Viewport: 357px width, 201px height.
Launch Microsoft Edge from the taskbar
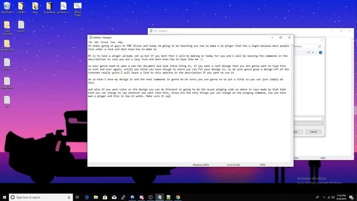point(87,197)
